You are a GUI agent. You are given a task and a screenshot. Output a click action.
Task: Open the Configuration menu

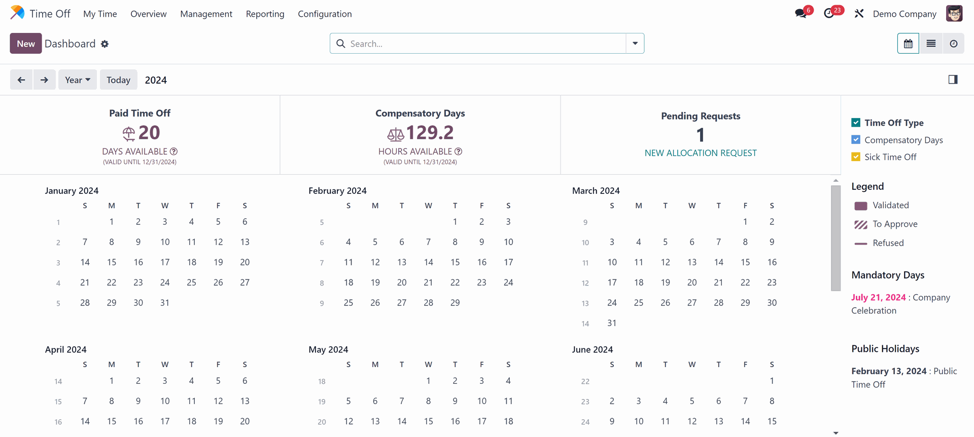(325, 14)
